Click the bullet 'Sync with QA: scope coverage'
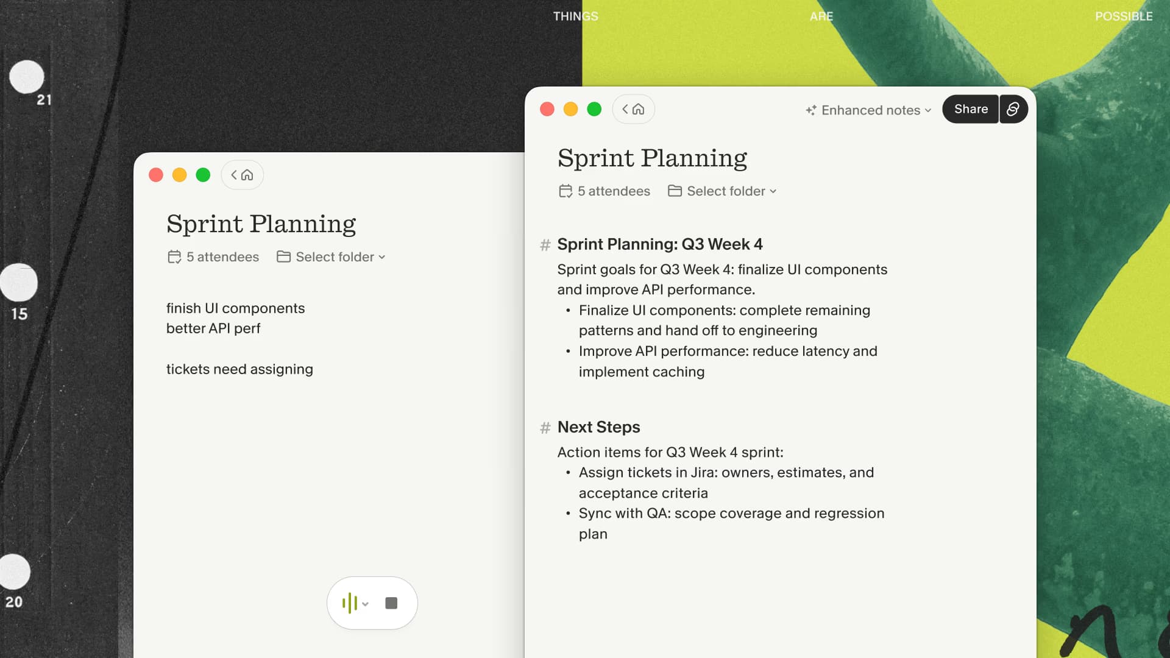Screen dimensions: 1170x658 (731, 523)
